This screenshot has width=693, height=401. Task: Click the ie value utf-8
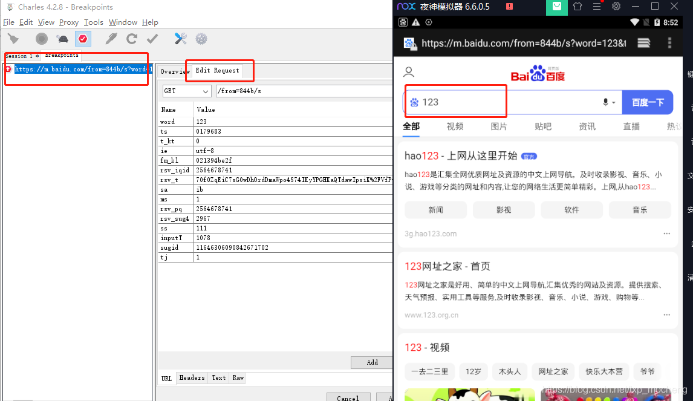[x=293, y=151]
